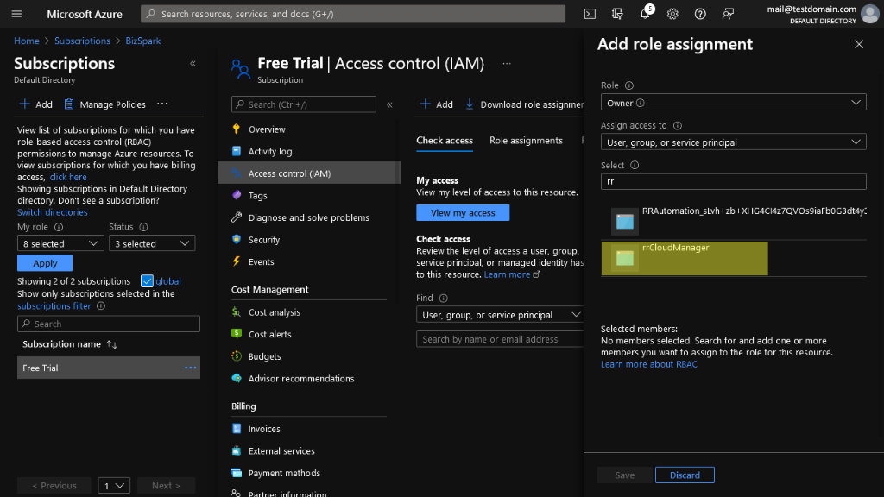This screenshot has height=497, width=884.
Task: Click the Role info icon
Action: (x=629, y=85)
